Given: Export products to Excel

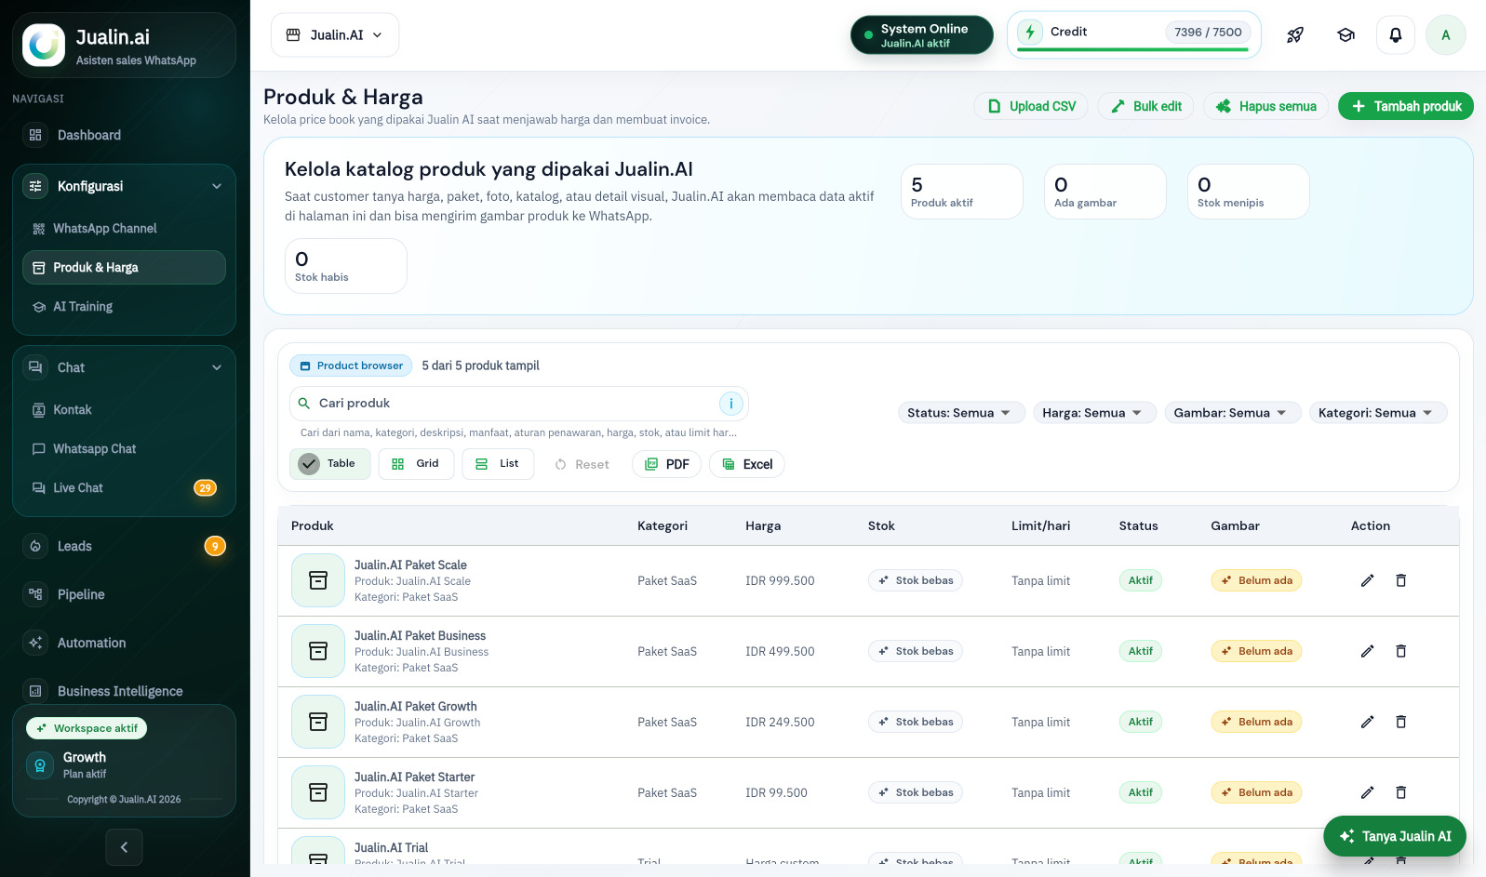Looking at the screenshot, I should point(747,464).
